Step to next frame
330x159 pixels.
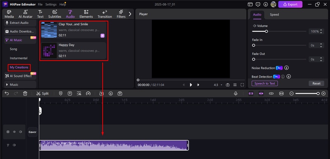pyautogui.click(x=198, y=85)
